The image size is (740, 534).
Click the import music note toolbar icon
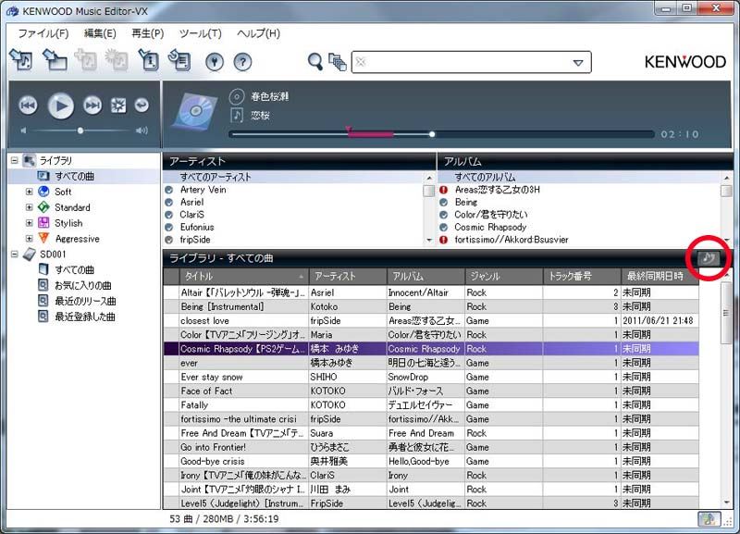point(20,60)
